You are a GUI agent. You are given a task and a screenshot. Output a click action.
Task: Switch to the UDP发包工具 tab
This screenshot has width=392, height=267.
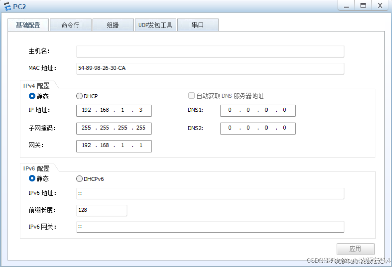pyautogui.click(x=155, y=25)
